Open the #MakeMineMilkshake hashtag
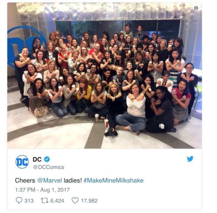This screenshot has width=217, height=213. click(x=114, y=181)
